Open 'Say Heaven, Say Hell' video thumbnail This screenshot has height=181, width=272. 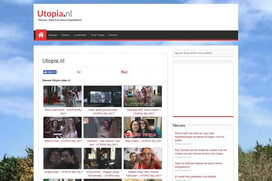102,127
